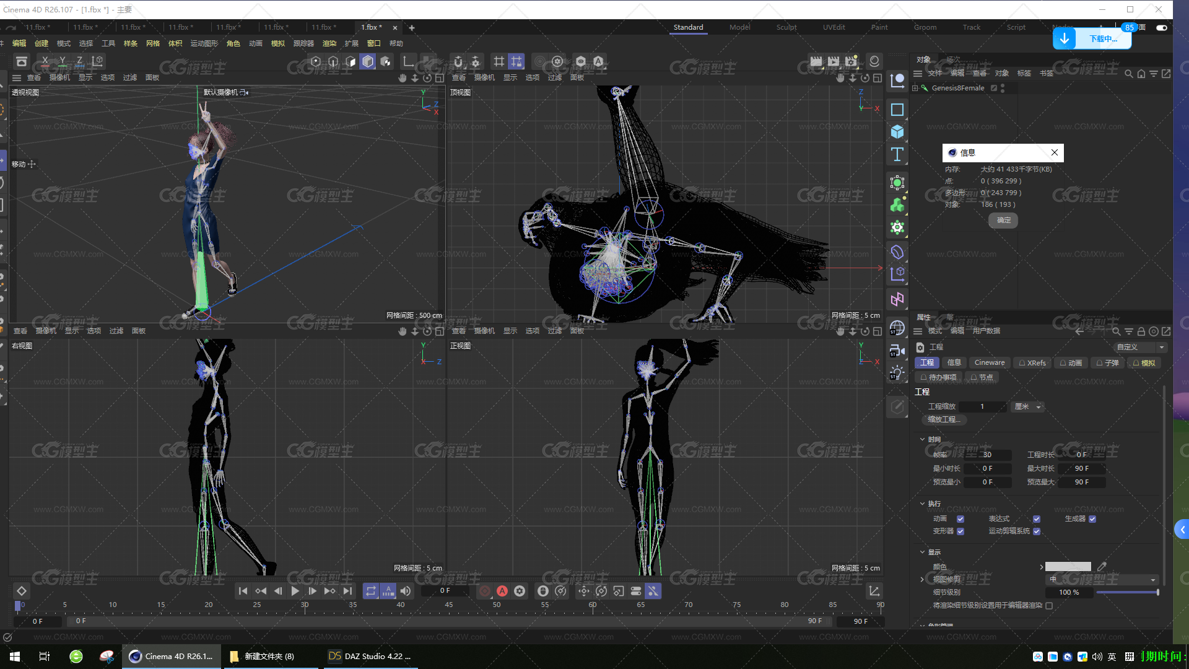
Task: Select the Cineware attribute tab
Action: tap(989, 362)
